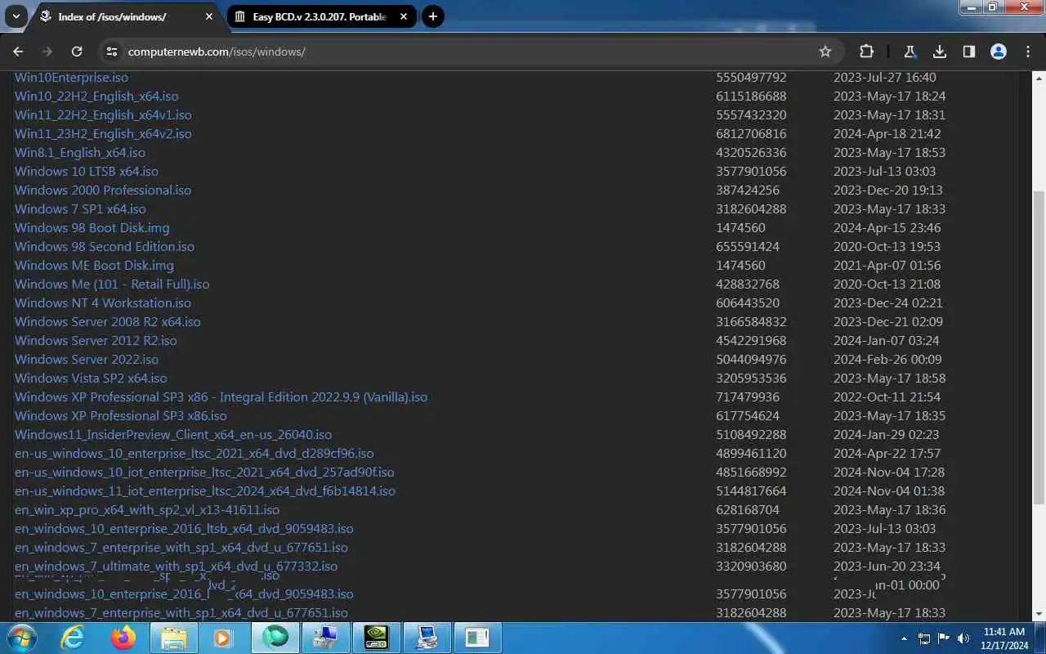Open Windows Server 2008 R2 x64.iso link
This screenshot has width=1046, height=654.
108,322
